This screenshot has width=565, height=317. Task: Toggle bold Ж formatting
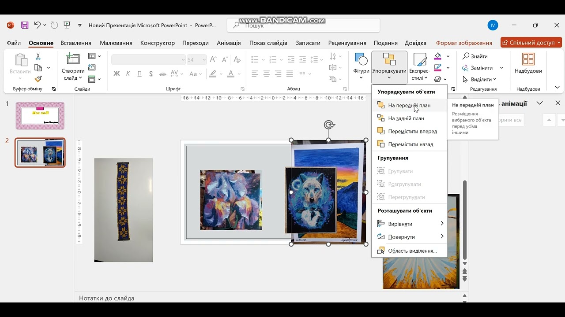tap(117, 74)
